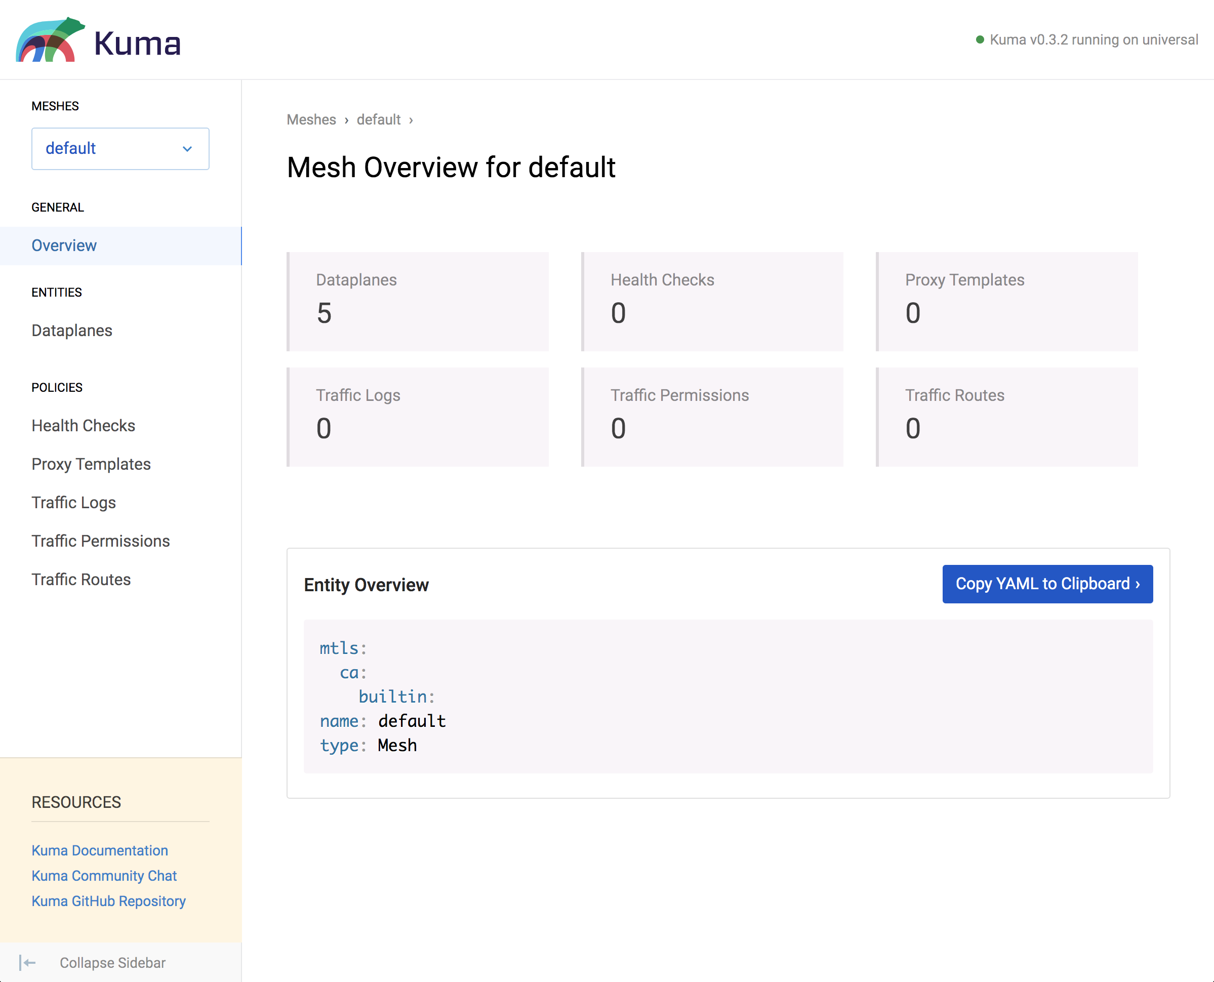Viewport: 1214px width, 982px height.
Task: Click the default breadcrumb link
Action: pos(379,120)
